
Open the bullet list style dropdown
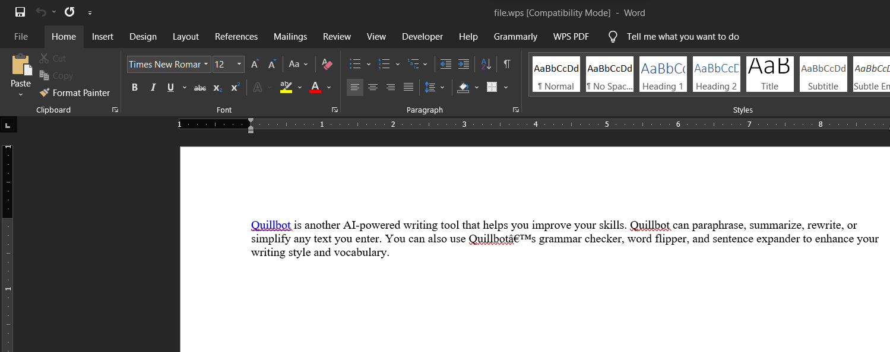coord(368,64)
